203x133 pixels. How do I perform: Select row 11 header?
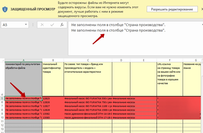point(2,121)
